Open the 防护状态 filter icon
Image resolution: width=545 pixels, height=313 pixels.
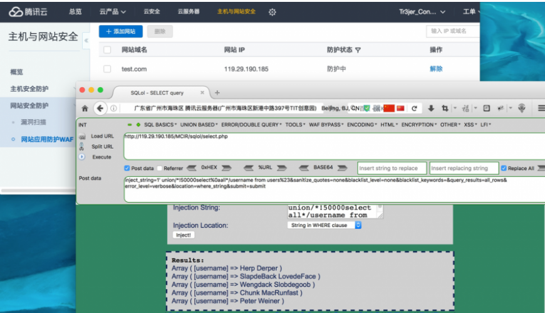pos(358,50)
